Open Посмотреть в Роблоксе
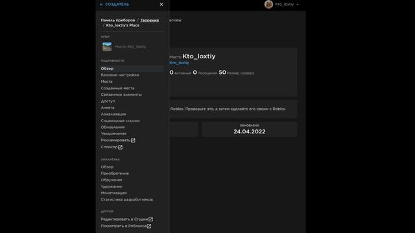The width and height of the screenshot is (415, 233). tap(123, 226)
